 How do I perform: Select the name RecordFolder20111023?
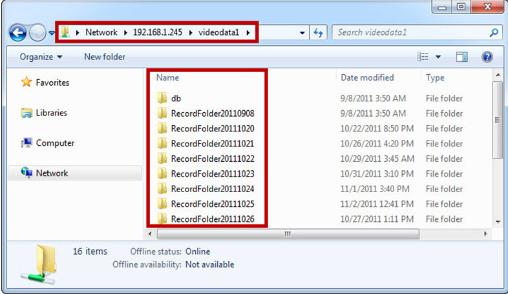(x=213, y=174)
